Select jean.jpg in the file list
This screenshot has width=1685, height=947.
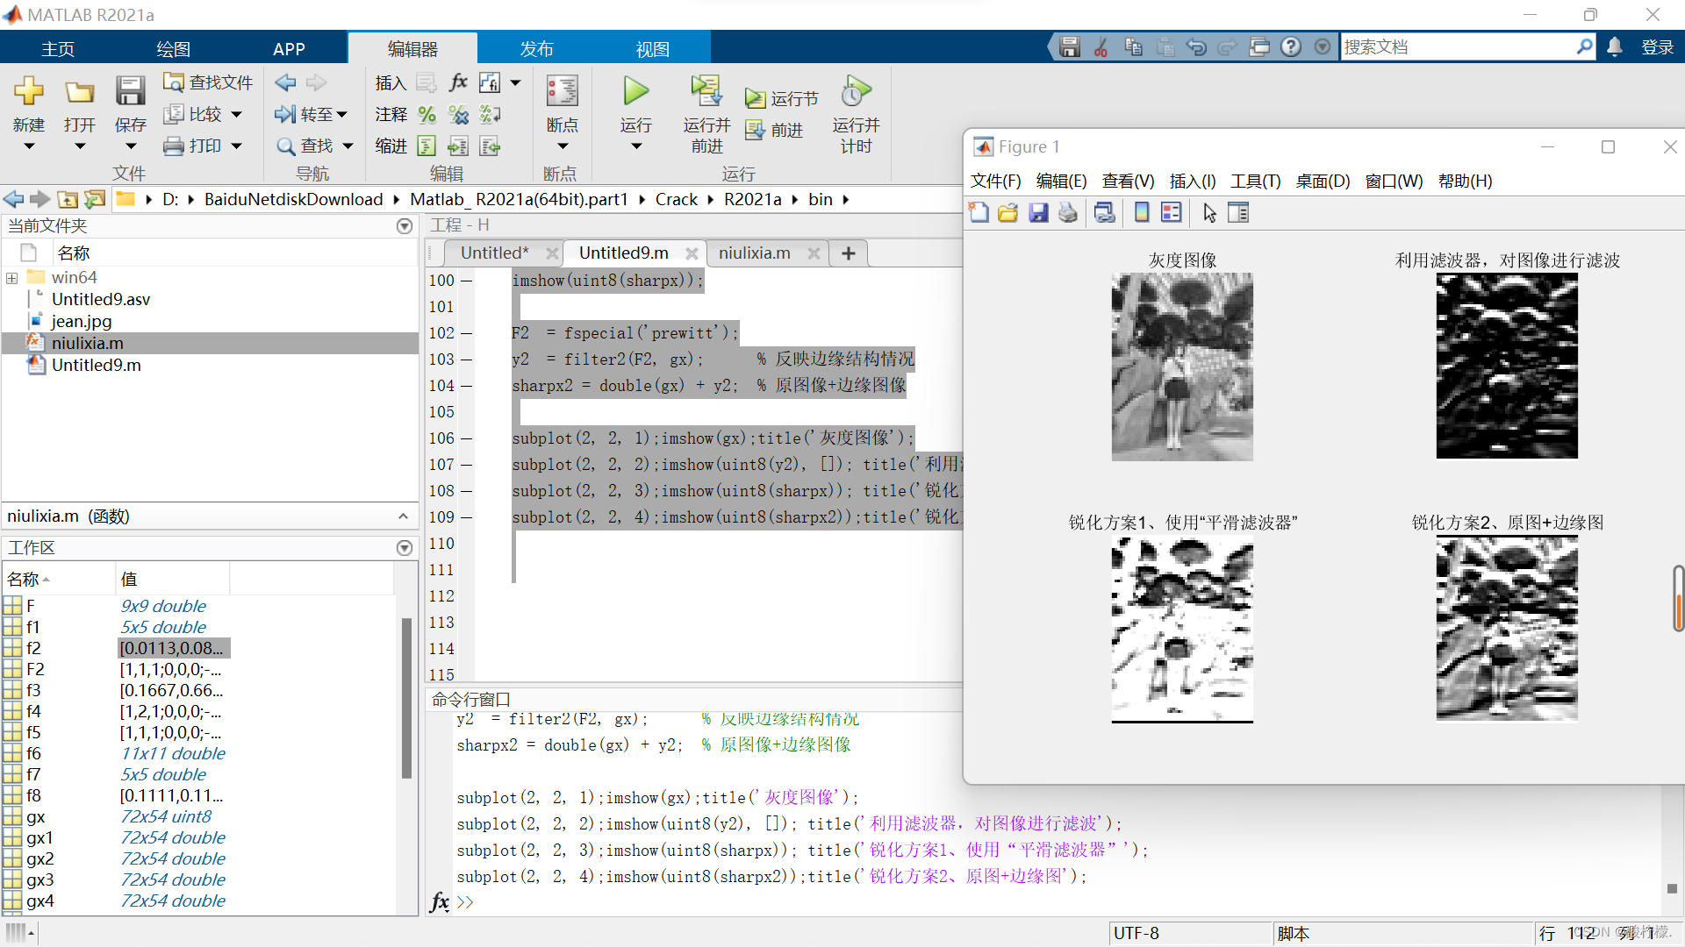(82, 322)
